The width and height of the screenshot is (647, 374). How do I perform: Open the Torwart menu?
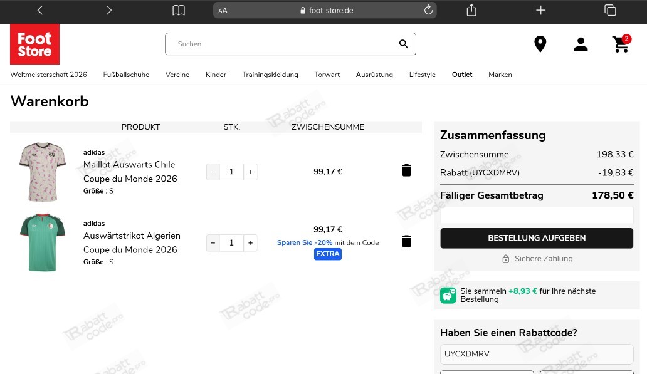point(327,75)
